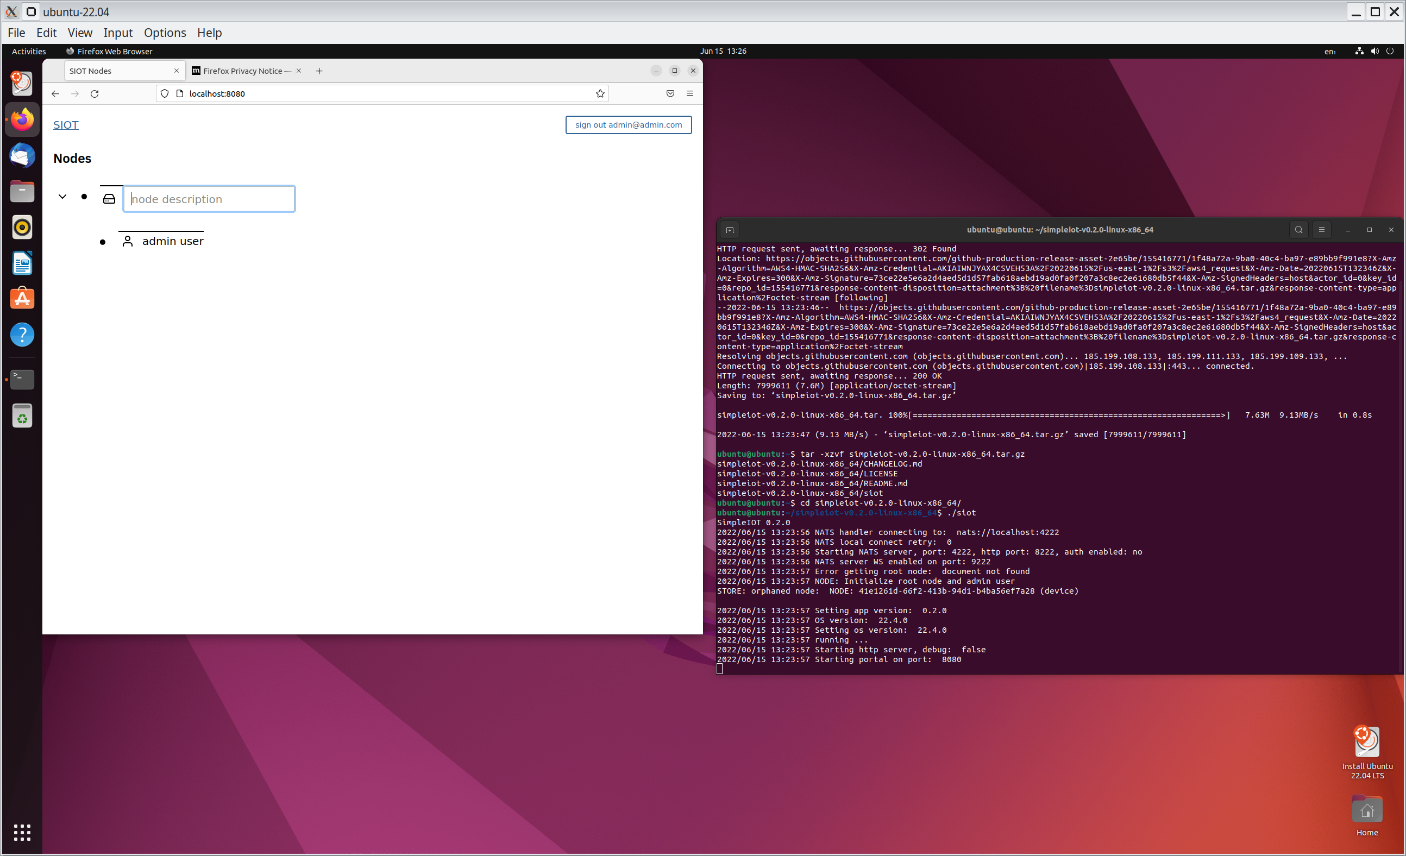
Task: Open the system status menu at top right
Action: tap(1375, 51)
